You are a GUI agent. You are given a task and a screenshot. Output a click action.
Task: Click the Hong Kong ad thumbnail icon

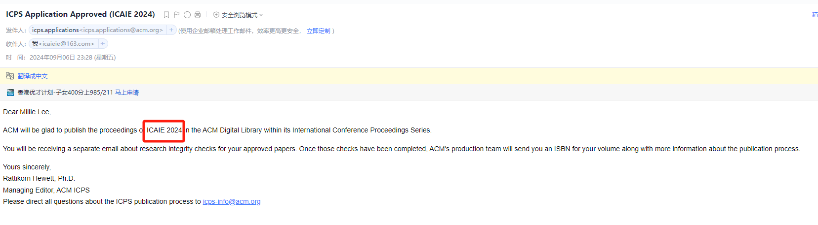tap(10, 93)
